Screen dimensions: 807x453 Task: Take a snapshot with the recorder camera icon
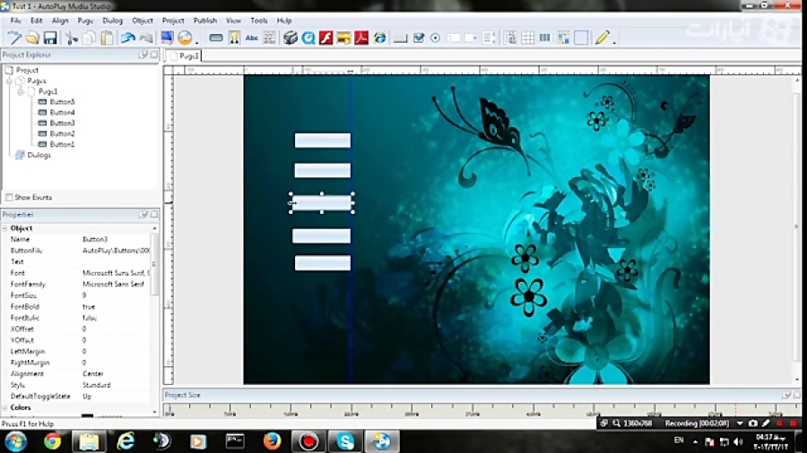(753, 423)
